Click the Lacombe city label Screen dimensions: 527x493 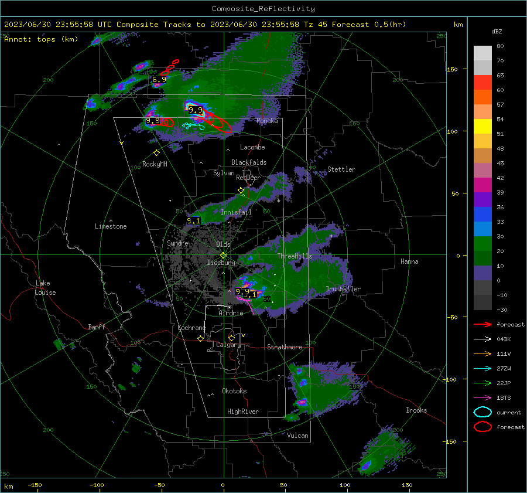[x=252, y=147]
